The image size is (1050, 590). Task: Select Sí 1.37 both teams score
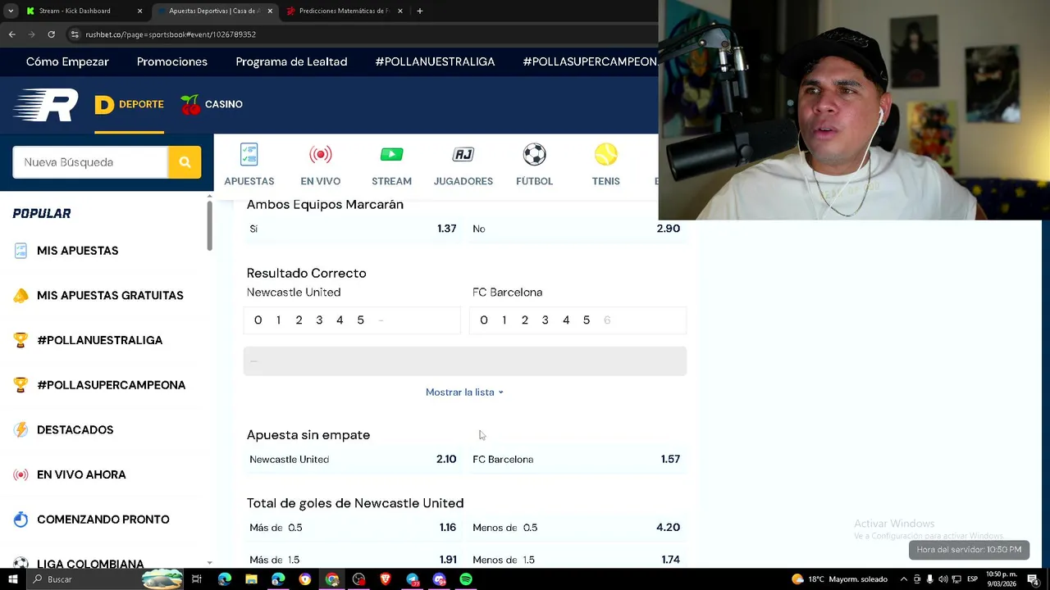[353, 229]
